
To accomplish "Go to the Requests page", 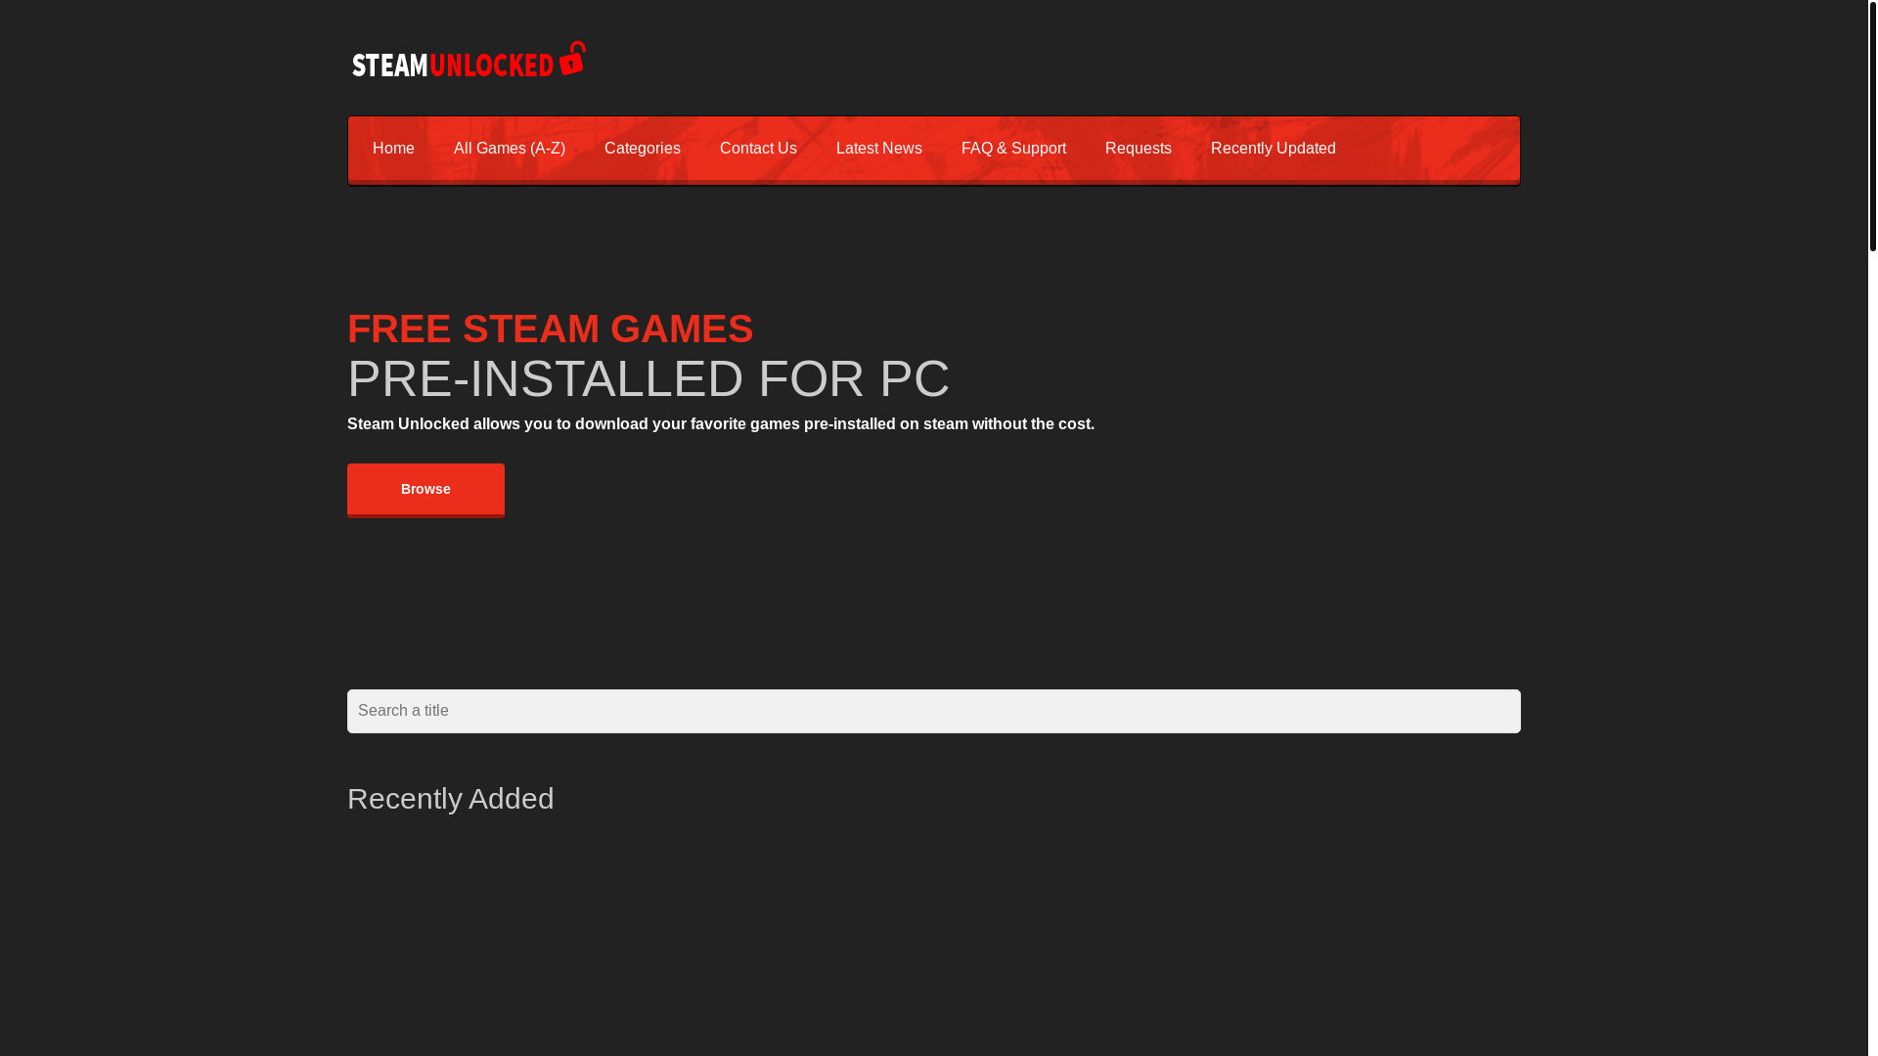I will 1139,149.
